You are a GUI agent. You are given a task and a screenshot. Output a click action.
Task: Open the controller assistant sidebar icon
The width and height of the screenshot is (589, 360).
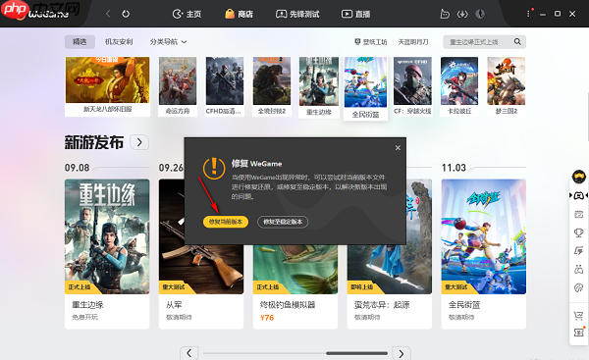click(x=579, y=269)
